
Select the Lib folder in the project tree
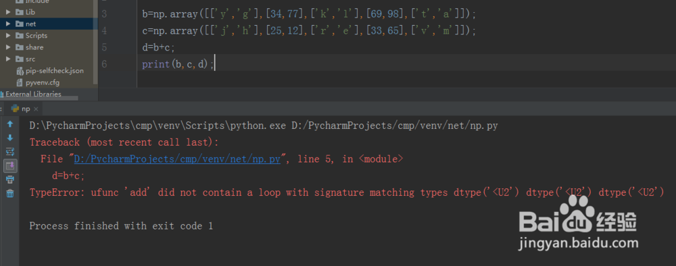coord(30,12)
